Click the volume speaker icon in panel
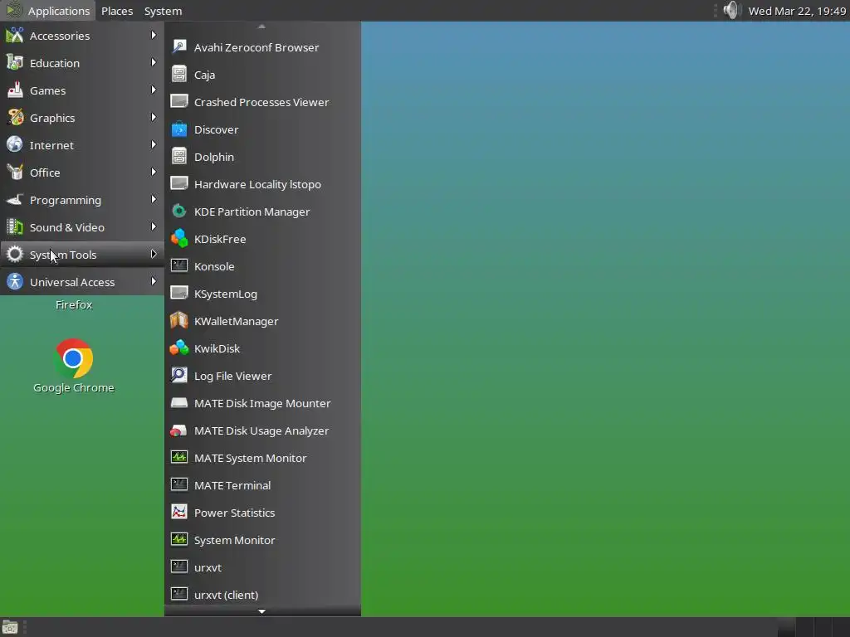850x637 pixels. click(730, 10)
